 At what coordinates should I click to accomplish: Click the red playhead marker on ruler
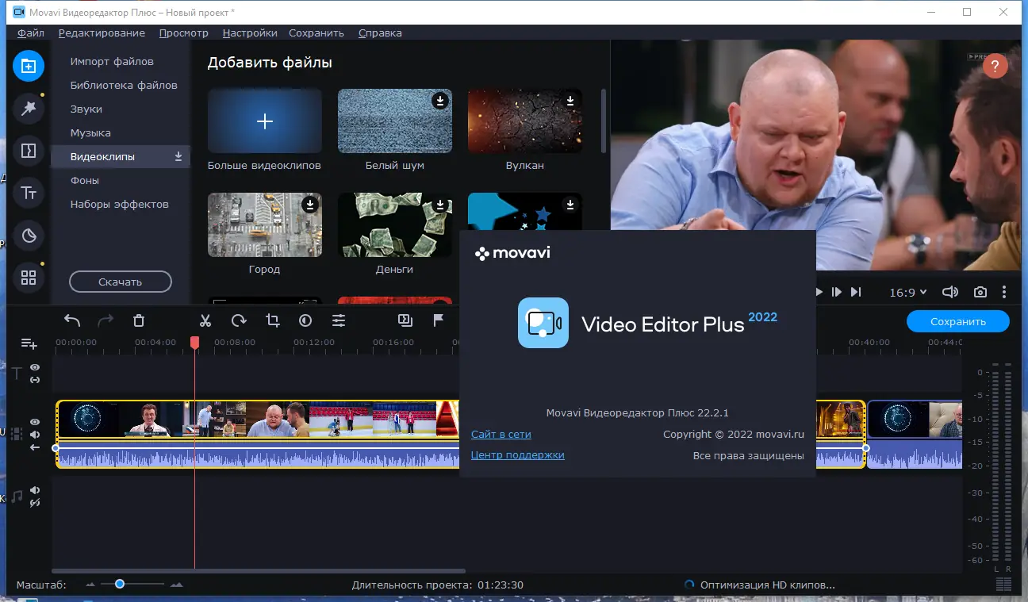tap(194, 343)
